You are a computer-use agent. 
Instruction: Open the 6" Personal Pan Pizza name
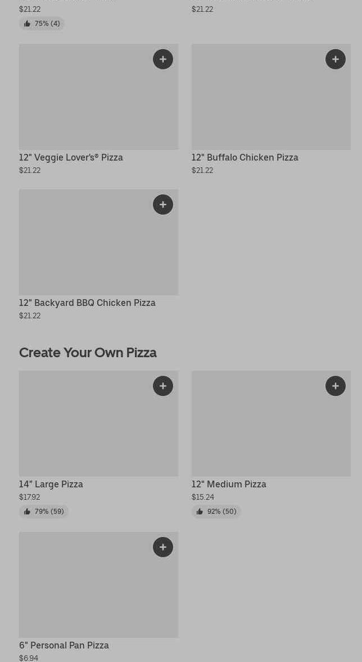tap(64, 646)
